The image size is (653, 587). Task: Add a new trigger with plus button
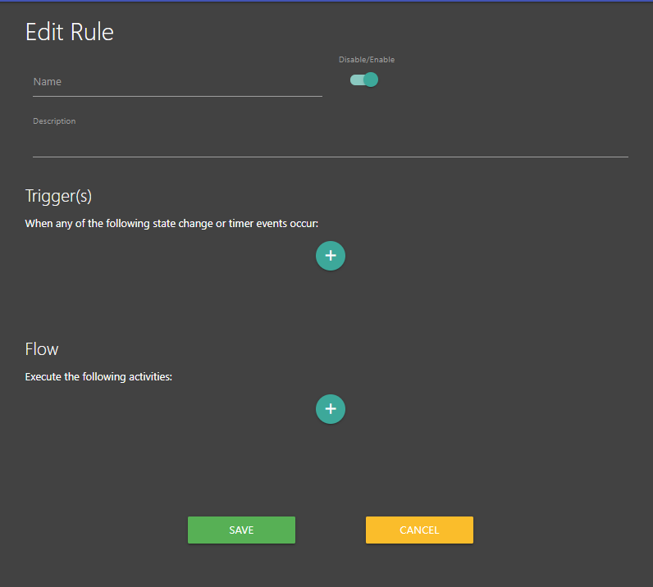[331, 256]
